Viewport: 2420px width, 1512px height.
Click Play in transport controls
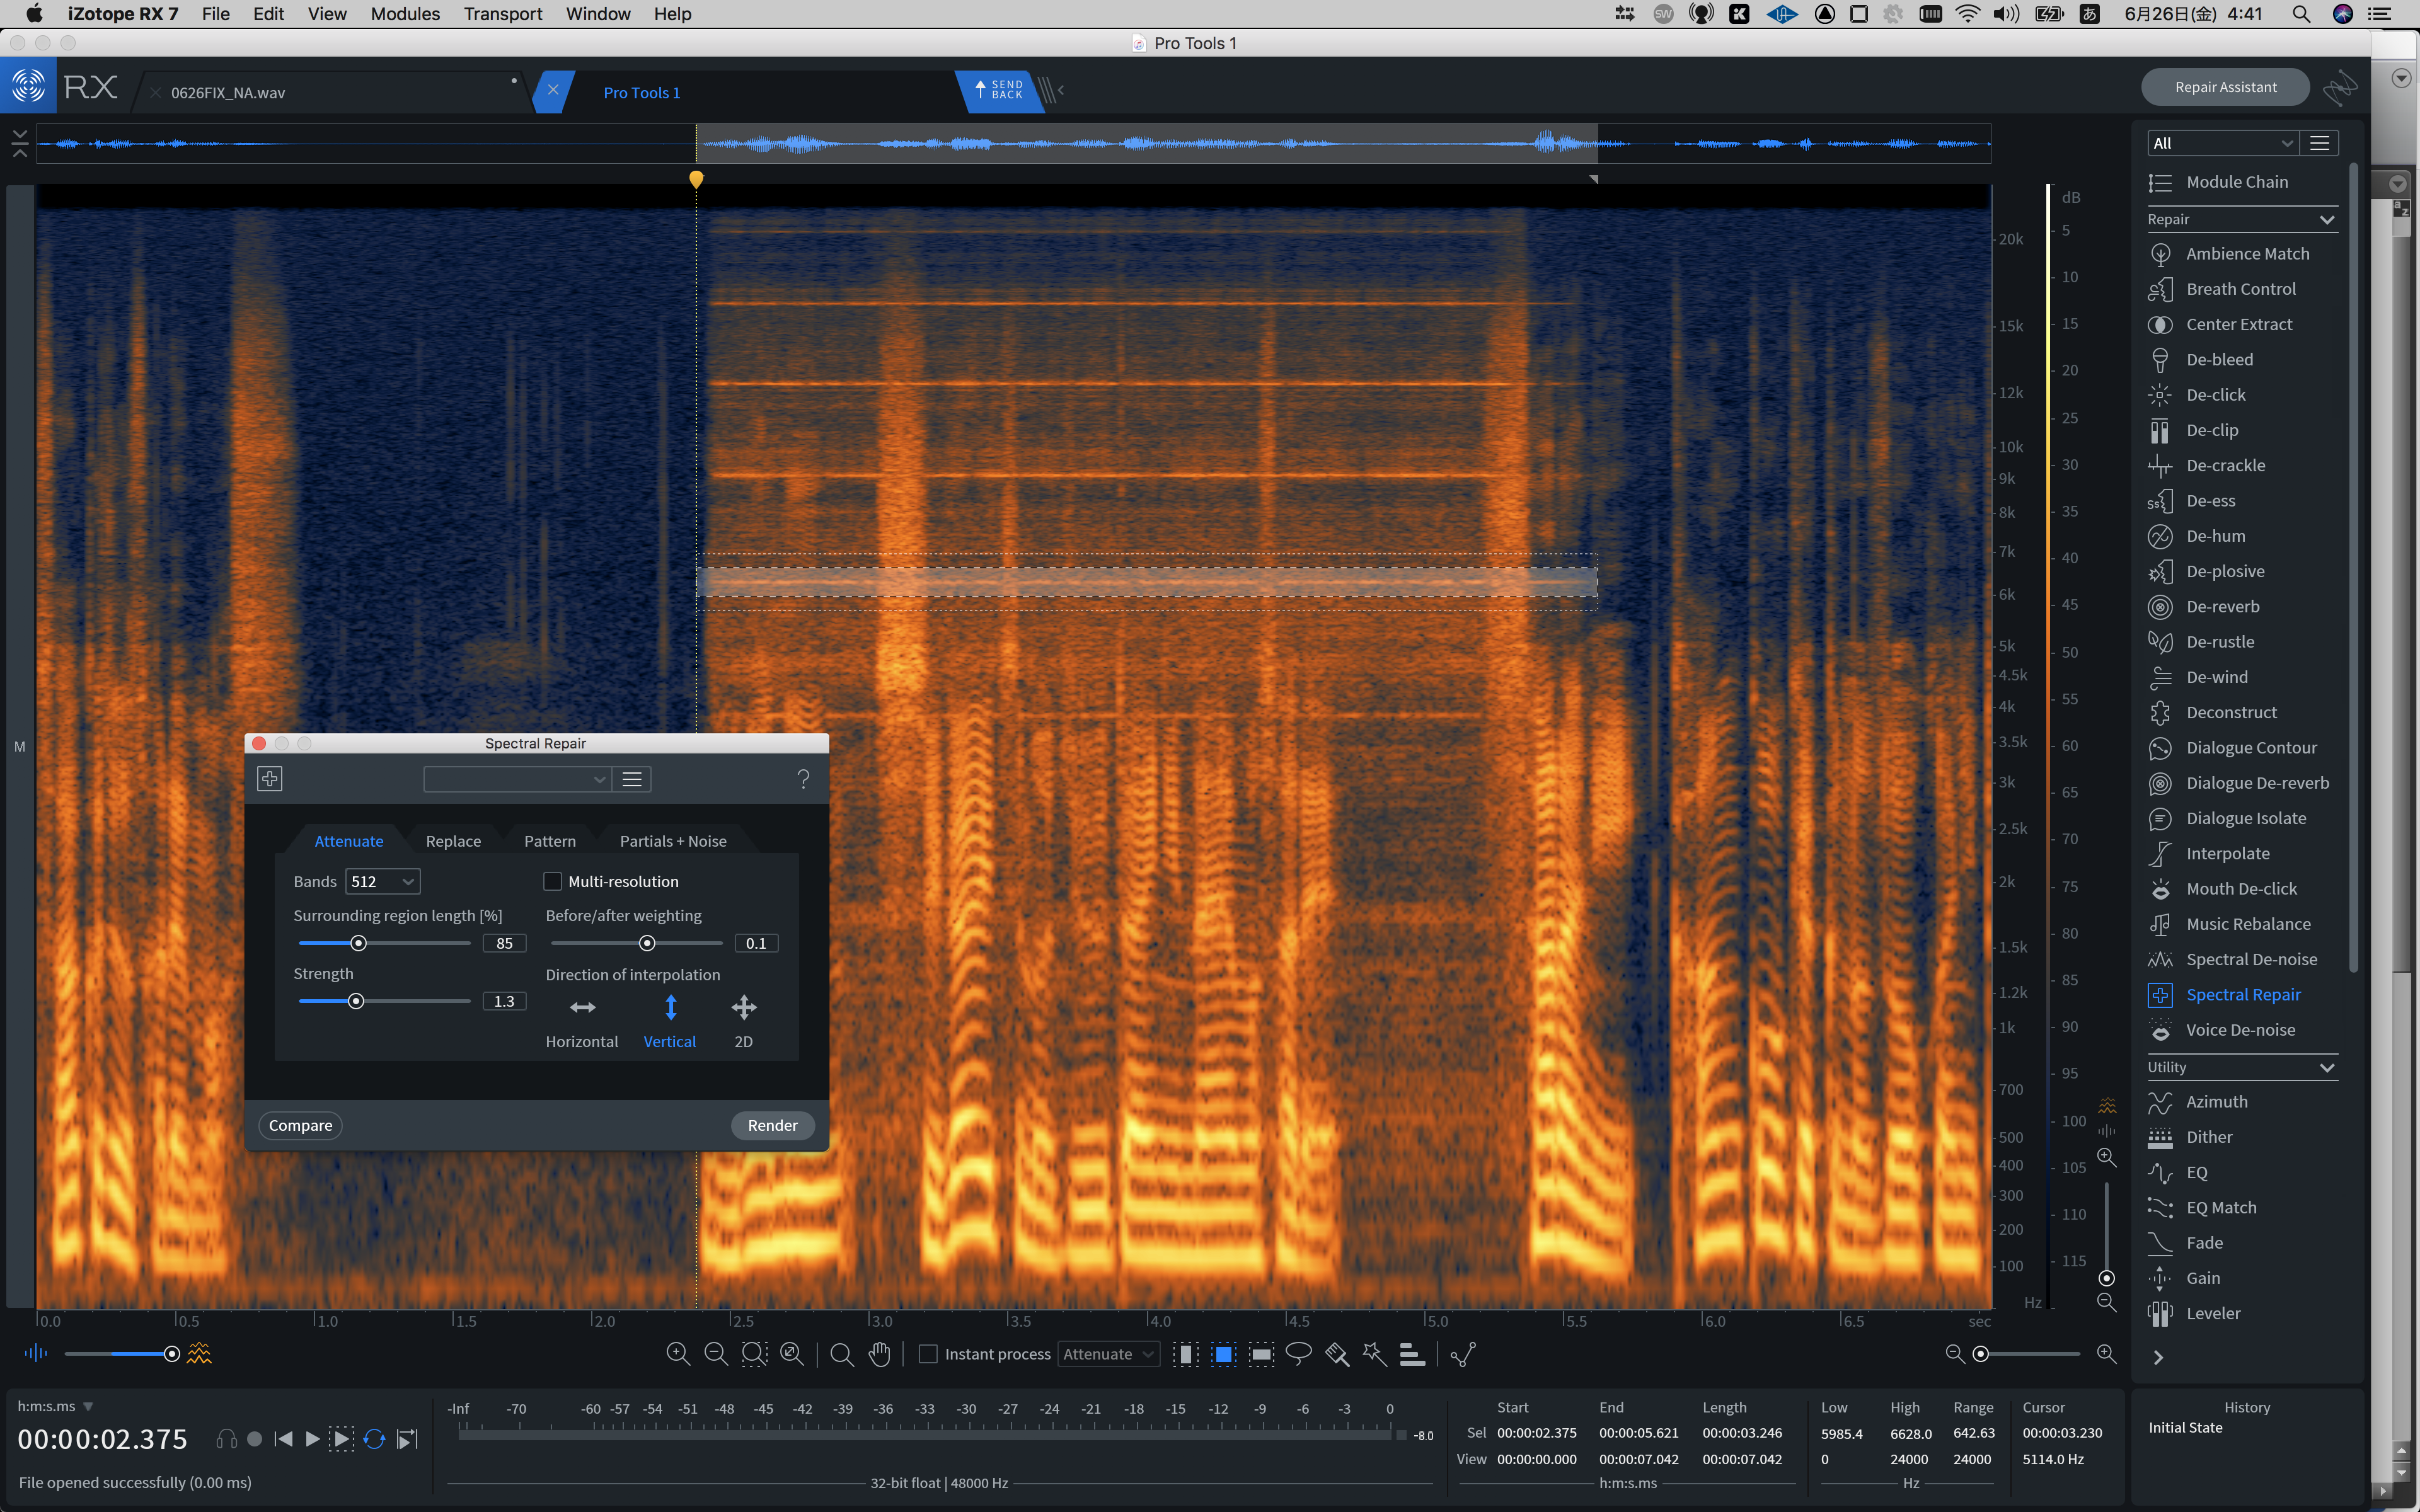(x=312, y=1439)
